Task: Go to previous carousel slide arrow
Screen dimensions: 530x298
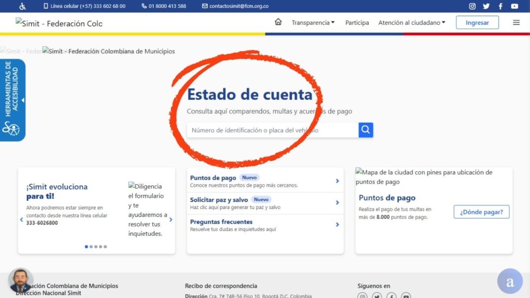Action: 22,219
